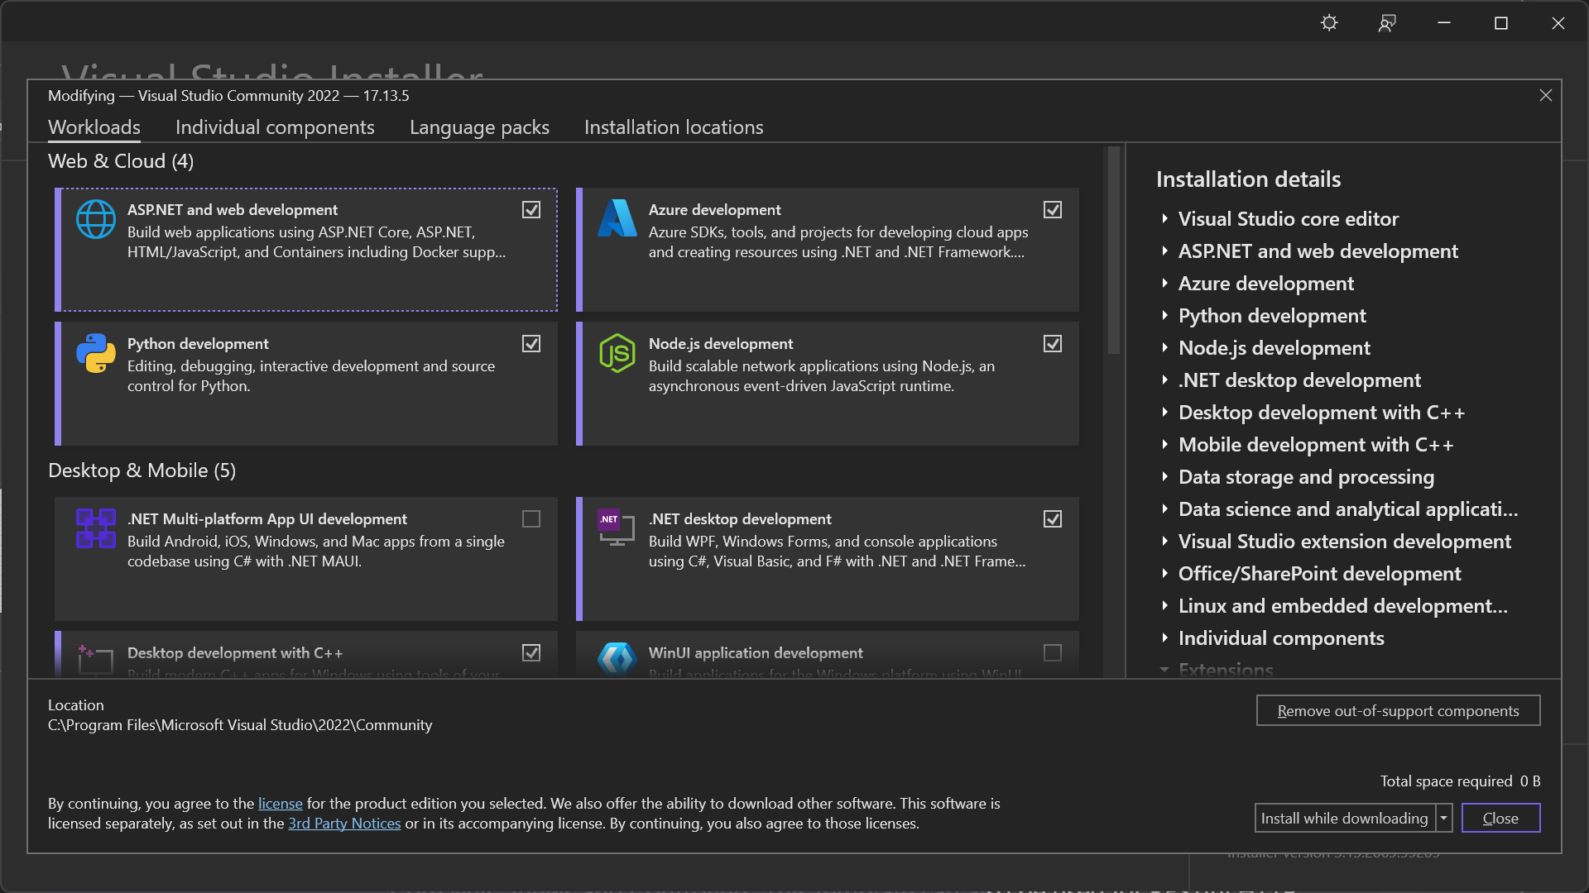This screenshot has width=1589, height=893.
Task: Open the Install while downloading dropdown arrow
Action: coord(1443,819)
